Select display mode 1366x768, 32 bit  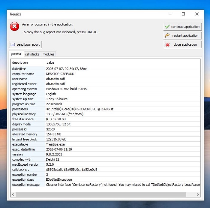pos(58,124)
